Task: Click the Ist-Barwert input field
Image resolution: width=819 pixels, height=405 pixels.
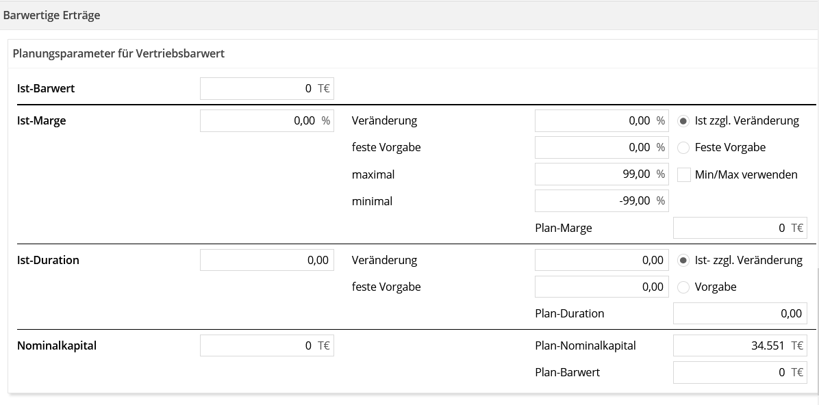Action: coord(267,89)
